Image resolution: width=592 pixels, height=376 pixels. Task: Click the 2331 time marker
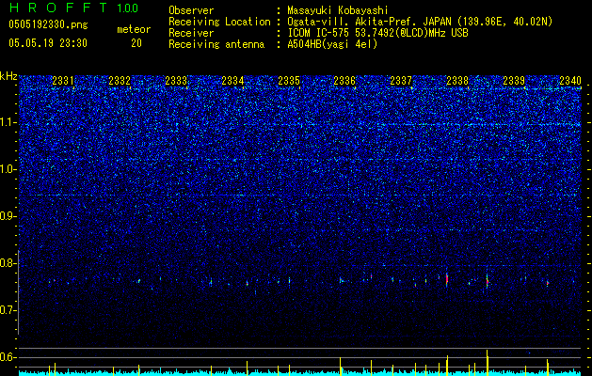tap(63, 80)
